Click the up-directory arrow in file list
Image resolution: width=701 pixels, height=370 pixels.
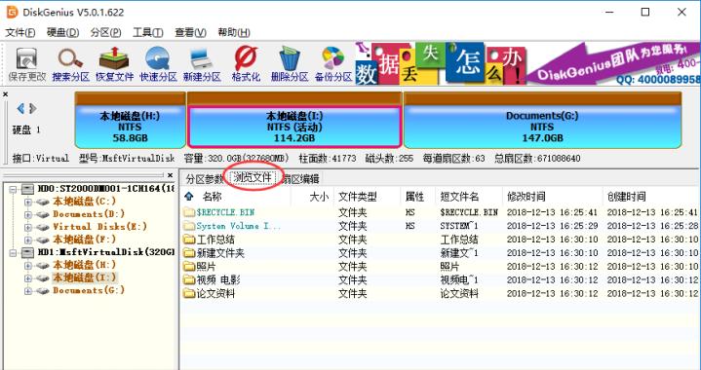click(189, 197)
